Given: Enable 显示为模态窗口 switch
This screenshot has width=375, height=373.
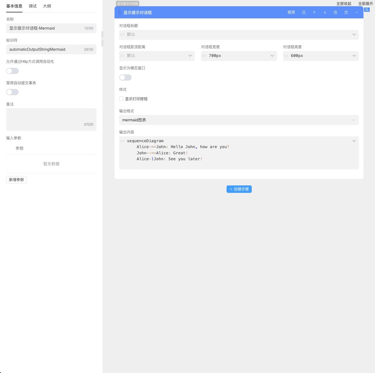Looking at the screenshot, I should [x=125, y=77].
